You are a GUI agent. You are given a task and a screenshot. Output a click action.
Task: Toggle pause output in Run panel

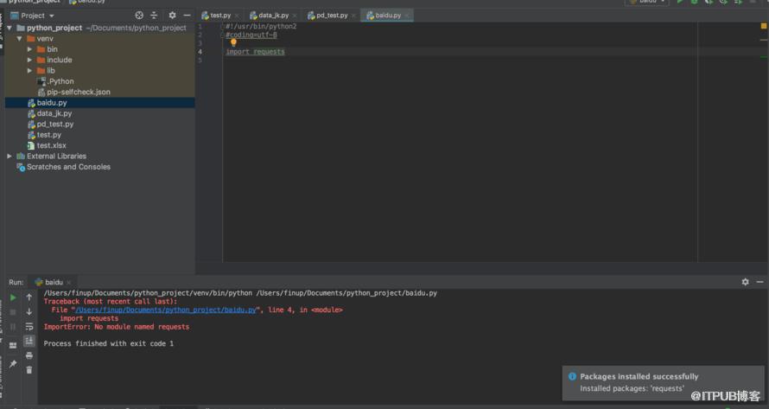pos(13,327)
